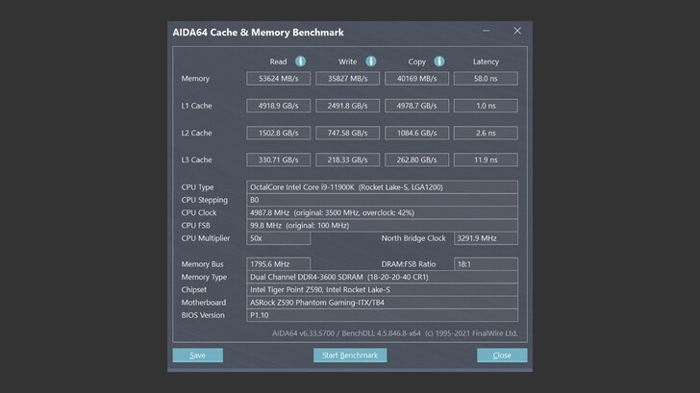
Task: Select the L2 Cache Copy result
Action: click(x=416, y=133)
